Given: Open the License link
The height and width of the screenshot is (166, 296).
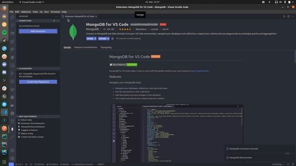Looking at the screenshot, I should click(x=154, y=30).
